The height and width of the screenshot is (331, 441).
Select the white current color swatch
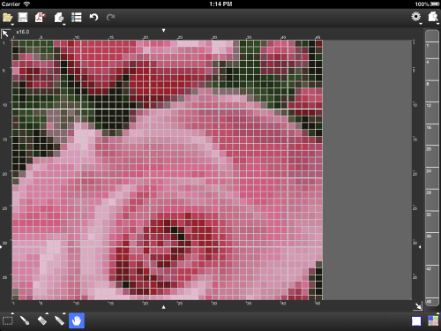click(x=416, y=321)
